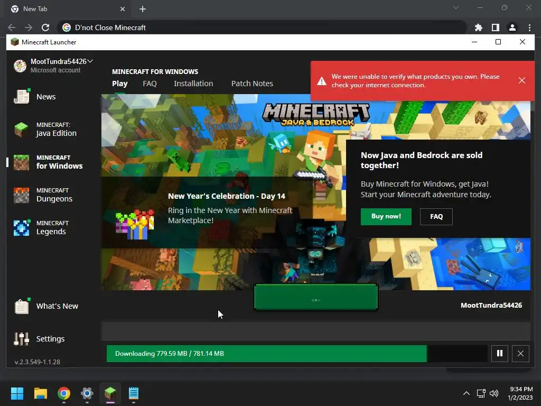Image resolution: width=541 pixels, height=406 pixels.
Task: Open the Patch Notes tab
Action: [252, 84]
